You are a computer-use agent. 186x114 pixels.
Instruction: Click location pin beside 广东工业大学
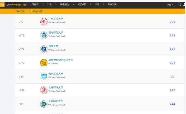tap(49, 23)
